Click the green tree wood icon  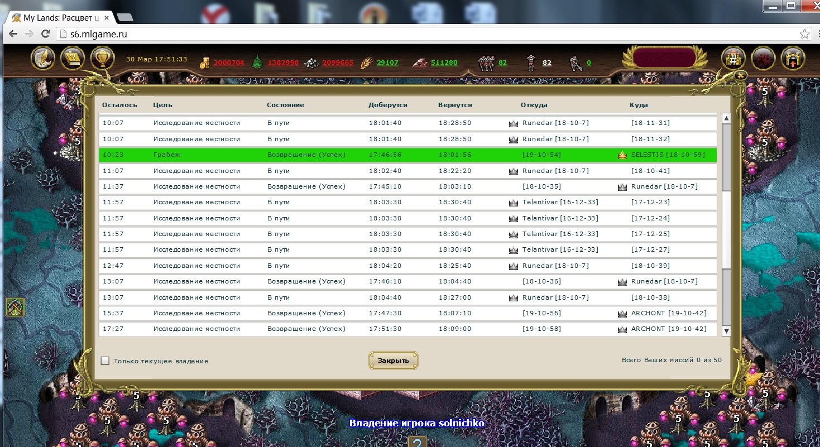point(257,63)
